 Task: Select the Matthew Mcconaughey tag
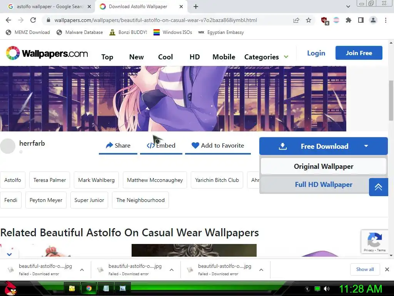[x=155, y=180]
